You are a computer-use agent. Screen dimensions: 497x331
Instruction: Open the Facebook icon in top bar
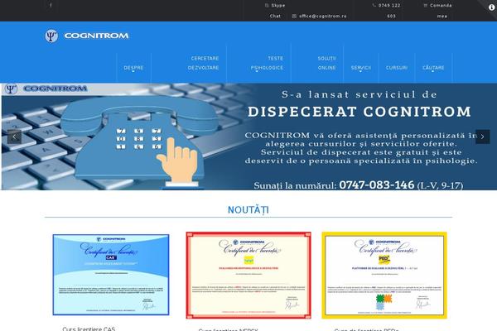(x=51, y=5)
